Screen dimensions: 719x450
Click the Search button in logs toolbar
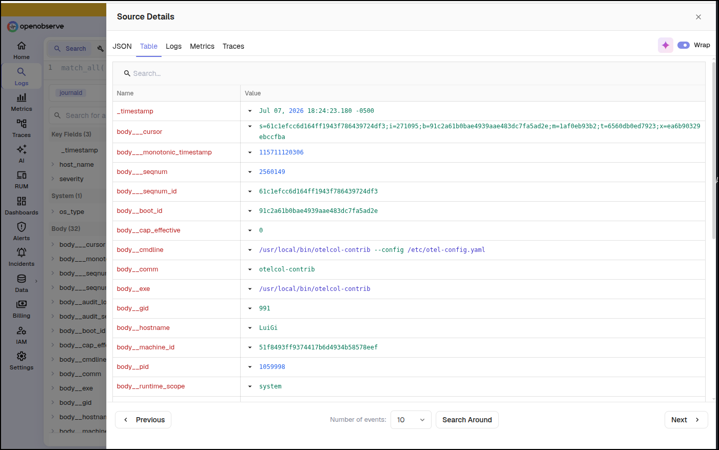pyautogui.click(x=70, y=49)
